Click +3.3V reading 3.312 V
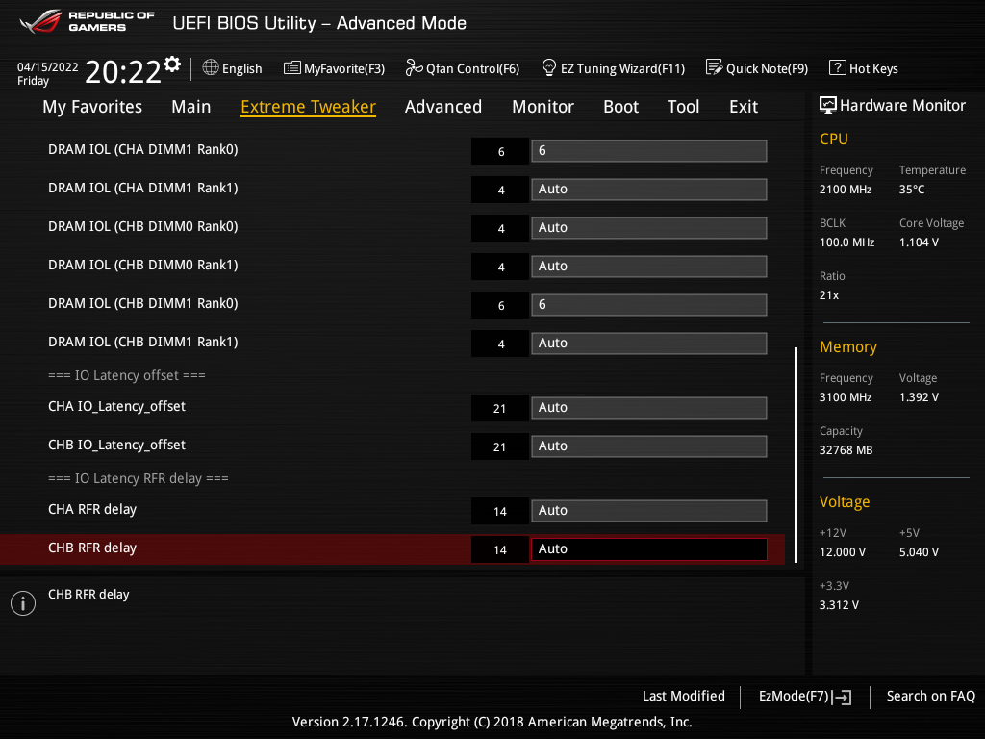The image size is (985, 739). tap(839, 605)
